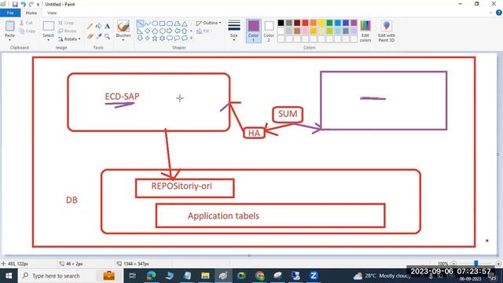Open File Explorer from taskbar
This screenshot has width=503, height=283.
tap(205, 276)
